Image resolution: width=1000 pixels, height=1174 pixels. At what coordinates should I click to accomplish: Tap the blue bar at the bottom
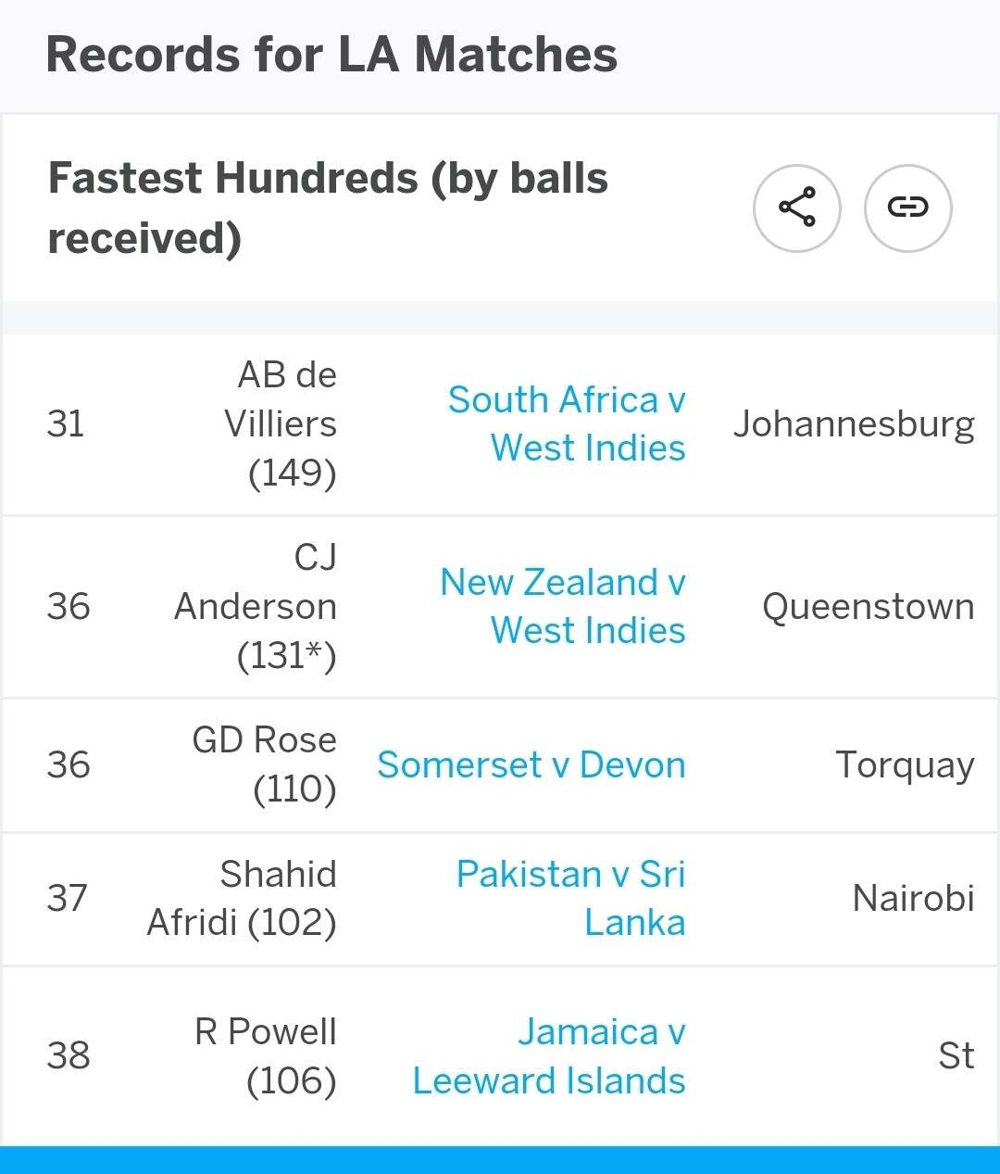500,1160
